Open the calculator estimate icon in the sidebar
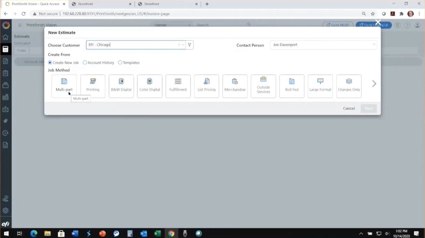The height and width of the screenshot is (238, 425). 6,49
